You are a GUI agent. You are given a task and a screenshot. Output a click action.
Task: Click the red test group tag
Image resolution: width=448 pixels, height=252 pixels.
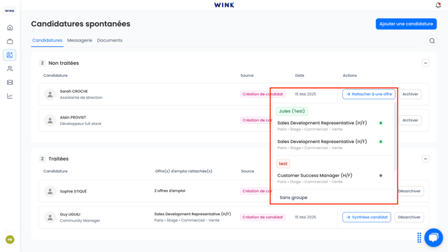tap(283, 164)
